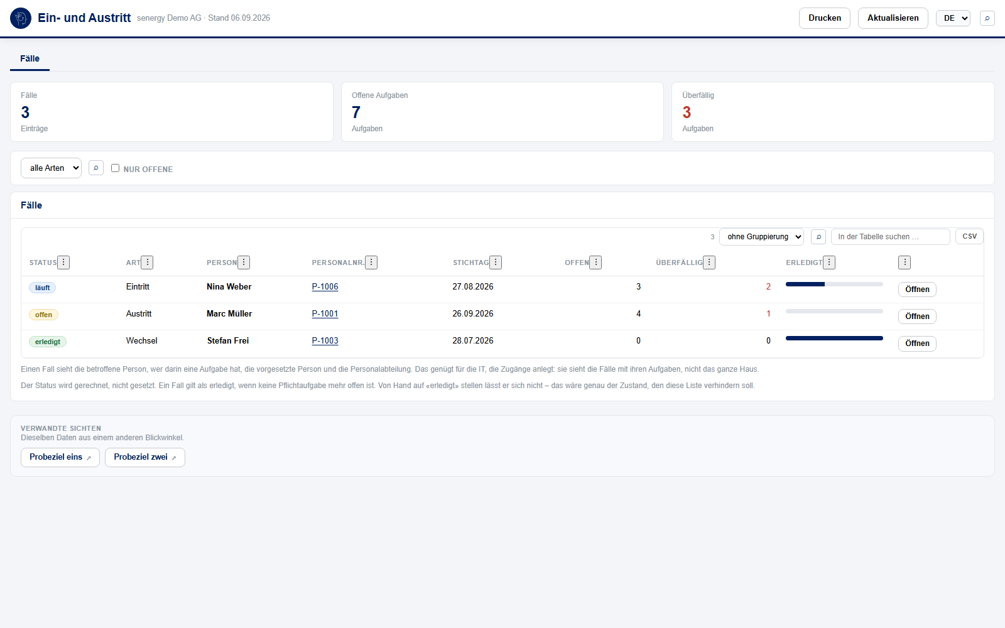Image resolution: width=1005 pixels, height=628 pixels.
Task: Focus the table search field
Action: [x=890, y=237]
